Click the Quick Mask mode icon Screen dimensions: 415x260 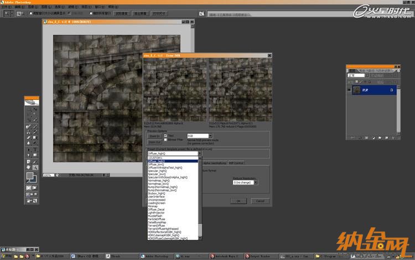35,187
